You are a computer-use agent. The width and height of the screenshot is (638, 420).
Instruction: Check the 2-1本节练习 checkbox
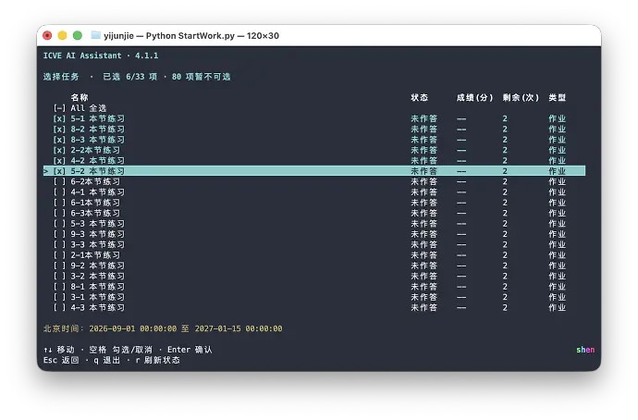(59, 255)
